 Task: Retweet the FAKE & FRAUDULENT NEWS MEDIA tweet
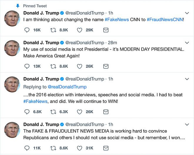pos(54,148)
